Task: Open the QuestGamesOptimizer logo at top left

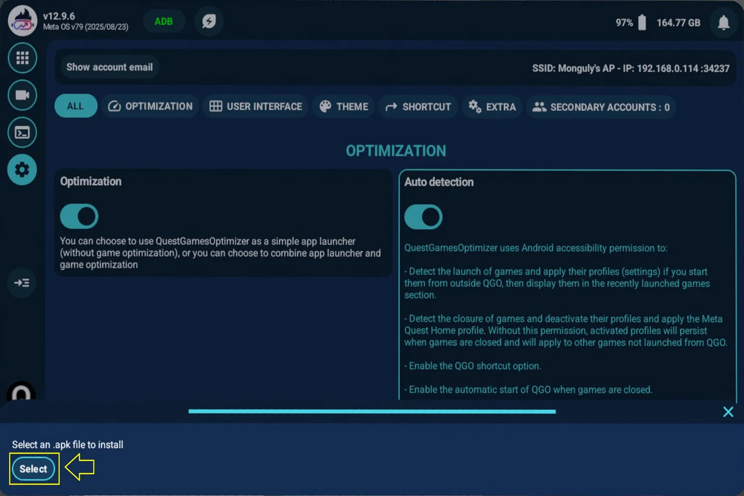Action: click(22, 20)
